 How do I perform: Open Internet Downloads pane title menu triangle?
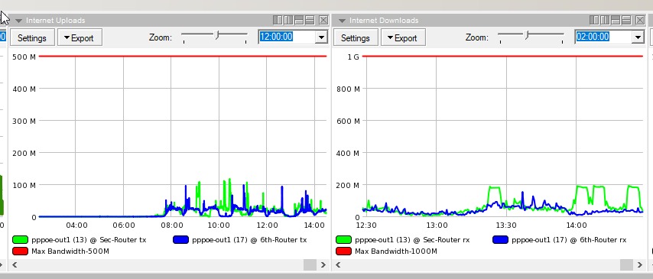(342, 21)
